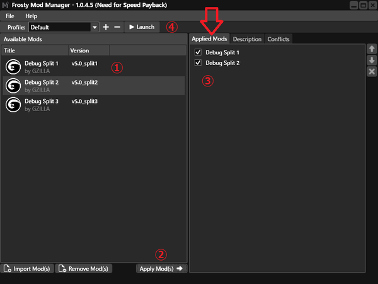Remove selected applied mod X icon
Viewport: 378px width, 284px height.
click(372, 71)
